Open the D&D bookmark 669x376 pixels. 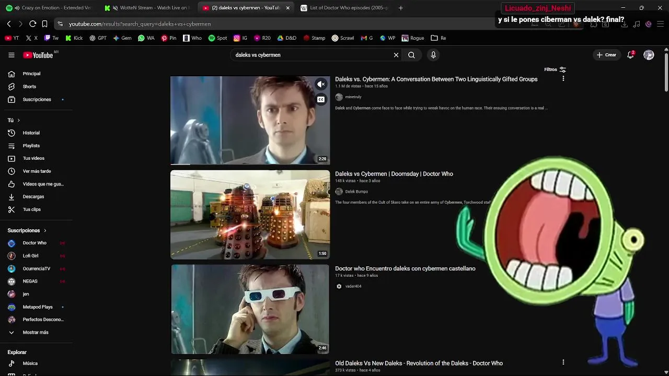click(x=286, y=38)
